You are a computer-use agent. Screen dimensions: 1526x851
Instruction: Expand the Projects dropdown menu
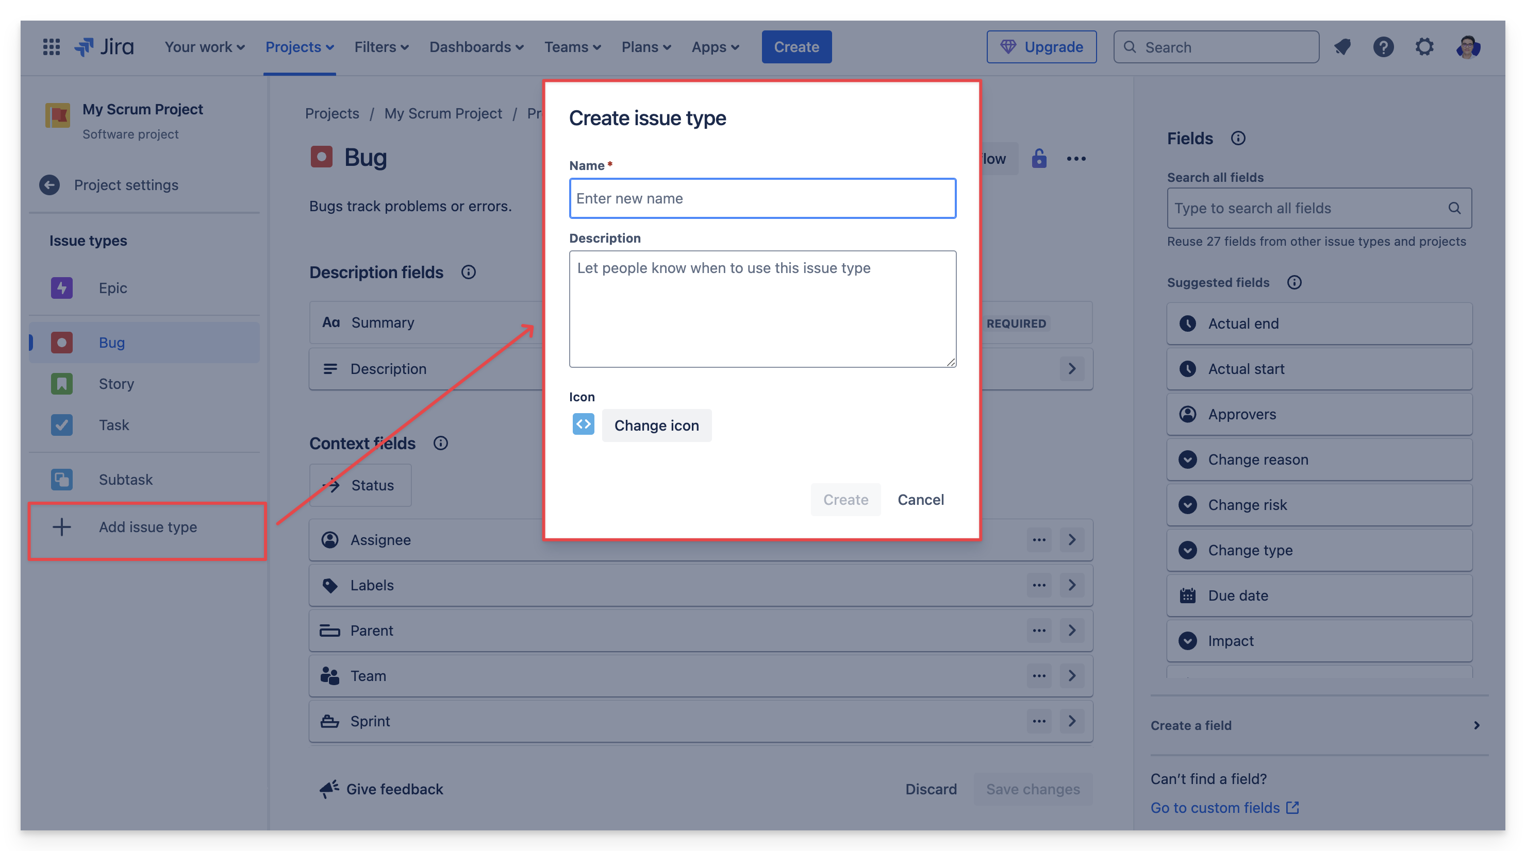(x=299, y=47)
